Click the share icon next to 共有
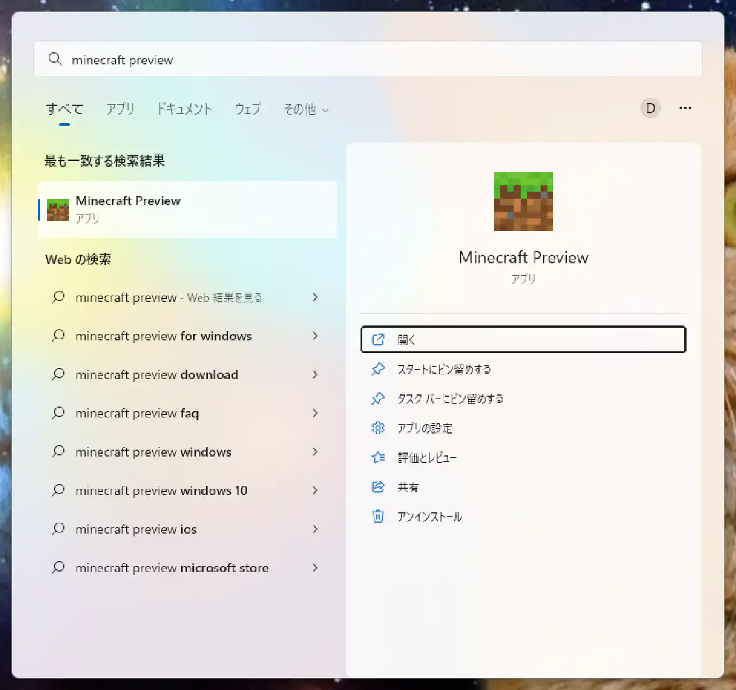The height and width of the screenshot is (690, 736). pyautogui.click(x=378, y=487)
